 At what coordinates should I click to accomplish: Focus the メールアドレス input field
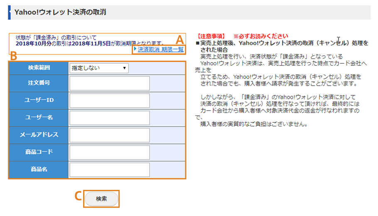(110, 135)
